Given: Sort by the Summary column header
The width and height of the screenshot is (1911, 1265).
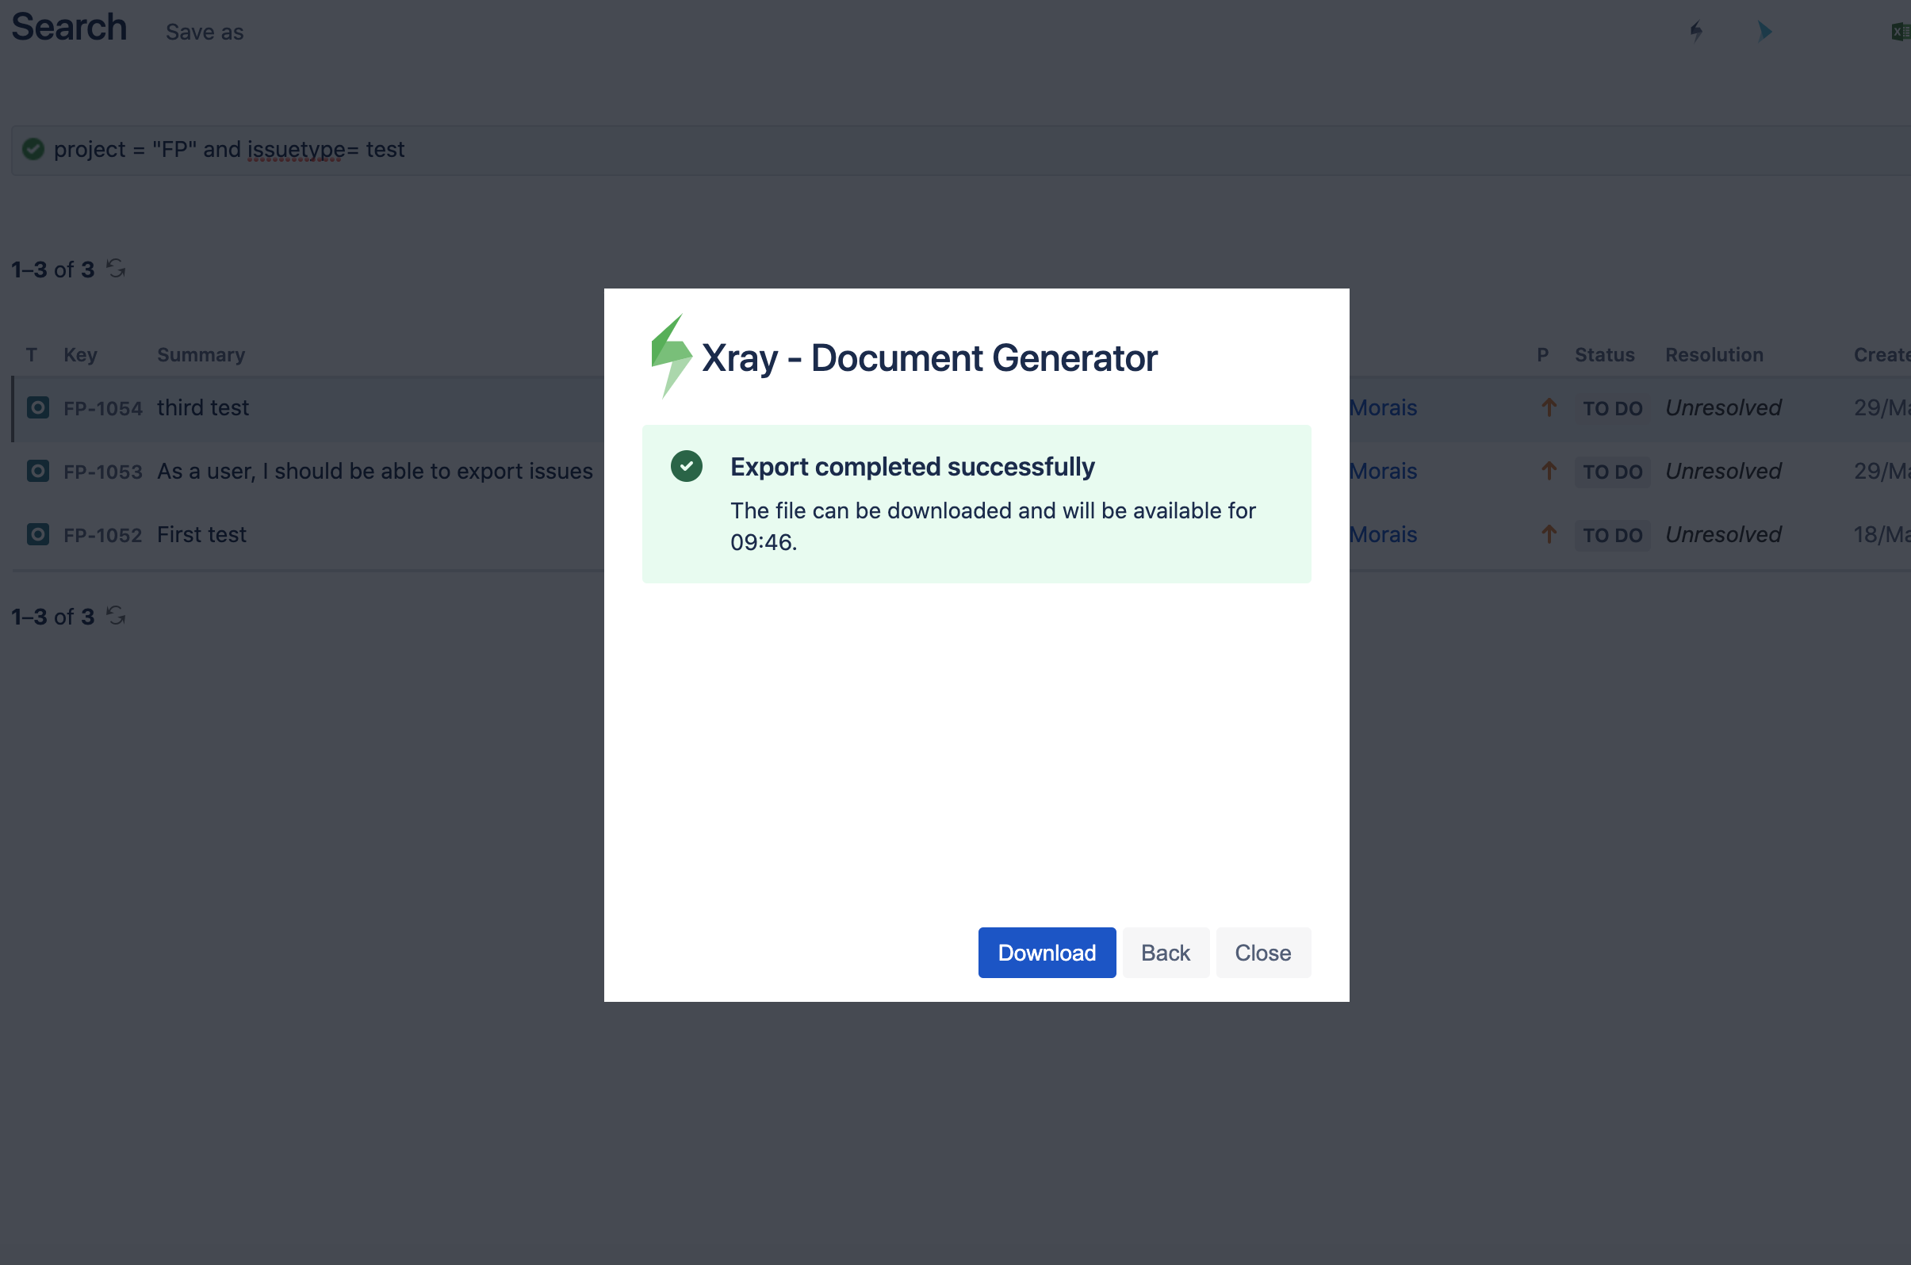Looking at the screenshot, I should tap(201, 355).
